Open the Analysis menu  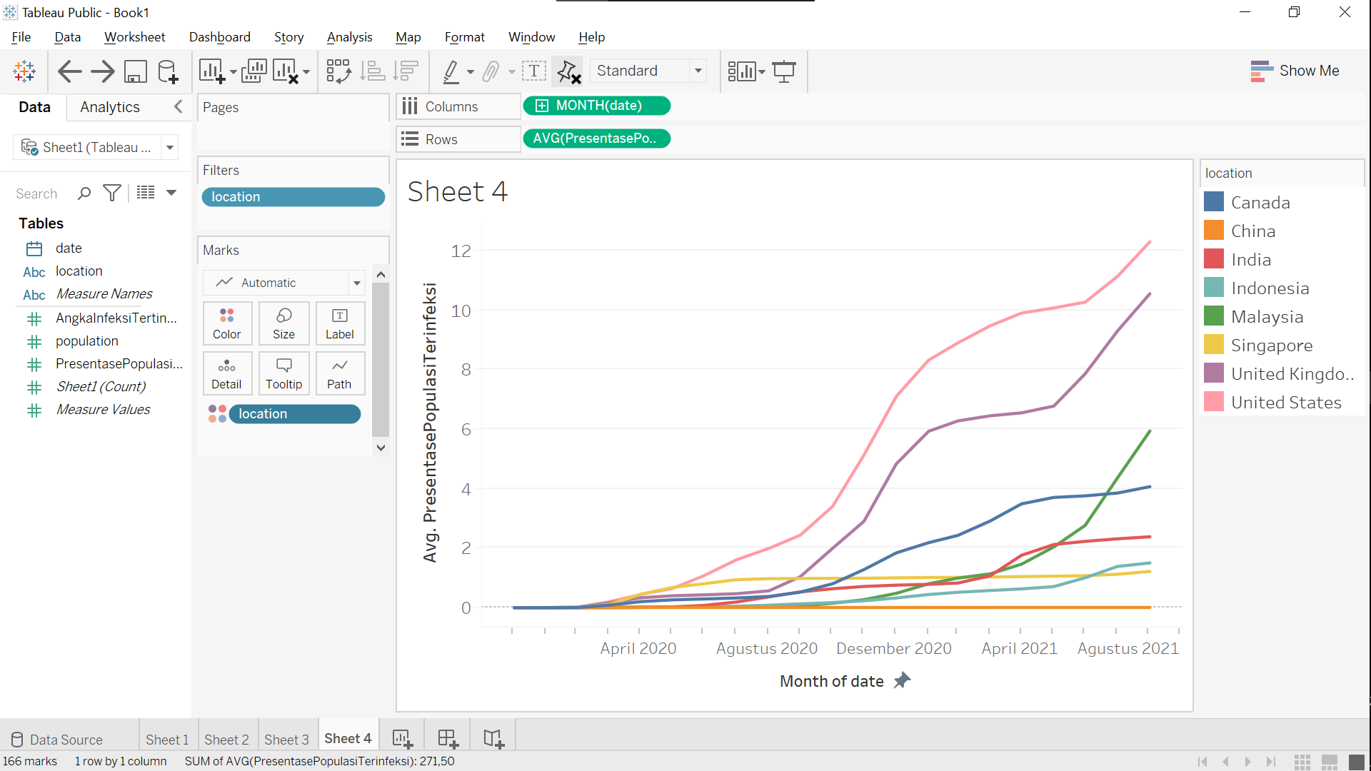(349, 37)
